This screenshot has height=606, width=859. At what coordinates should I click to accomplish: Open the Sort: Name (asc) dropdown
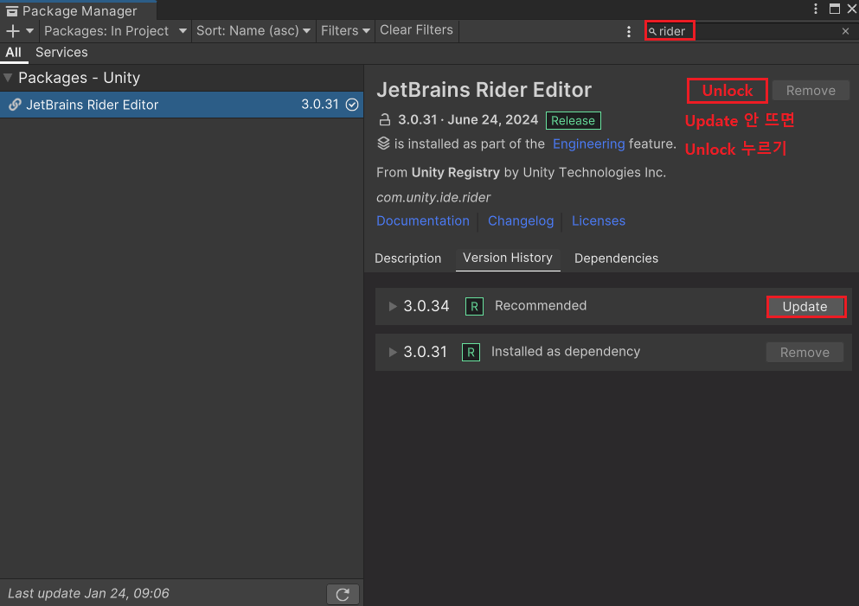tap(253, 31)
